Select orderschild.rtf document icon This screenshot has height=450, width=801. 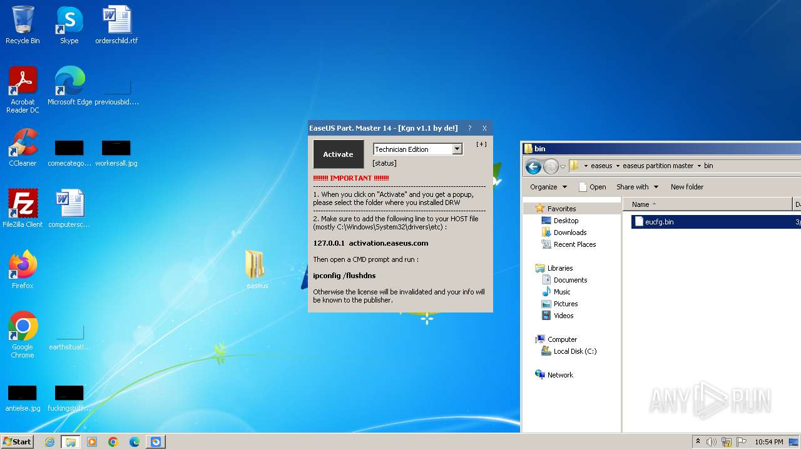click(x=116, y=25)
